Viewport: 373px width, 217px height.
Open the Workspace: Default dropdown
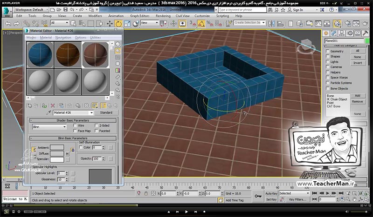(31, 10)
